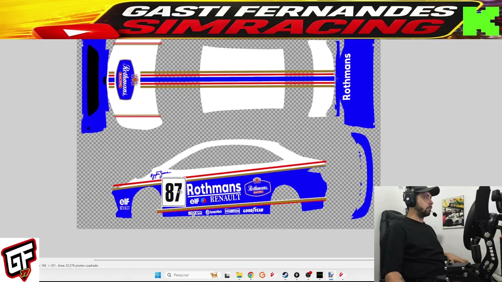502x282 pixels.
Task: Open File Explorer from the taskbar
Action: click(x=239, y=275)
